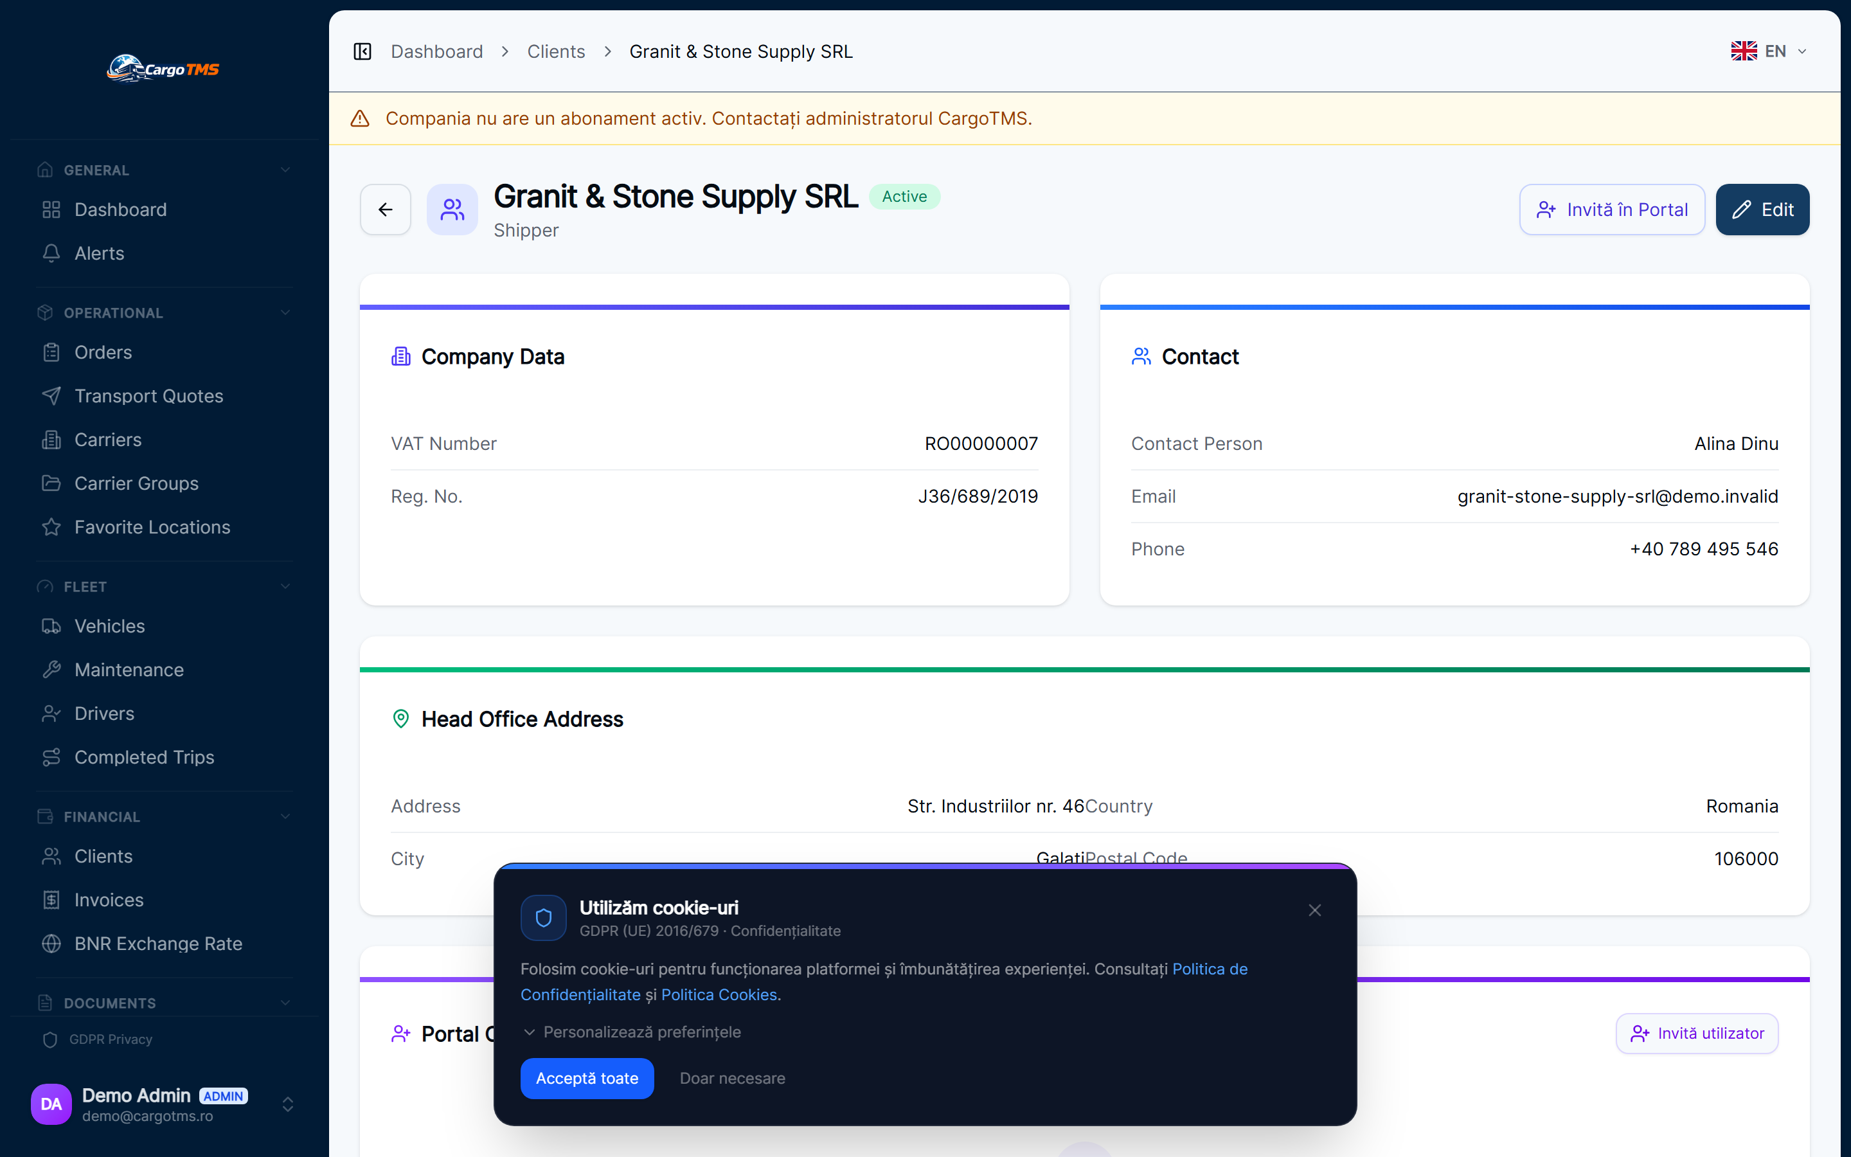Open Transport Quotes paper plane icon
The image size is (1851, 1157).
(51, 395)
